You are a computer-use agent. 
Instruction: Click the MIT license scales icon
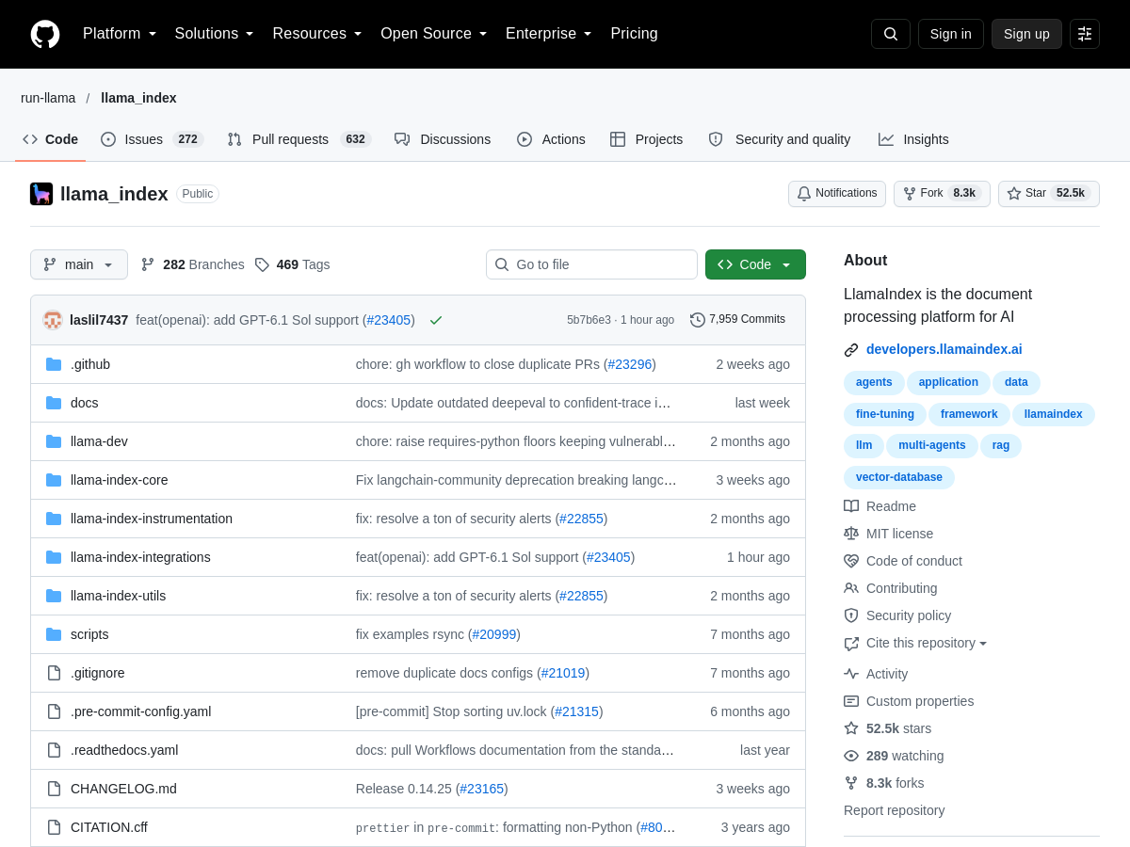(x=851, y=534)
